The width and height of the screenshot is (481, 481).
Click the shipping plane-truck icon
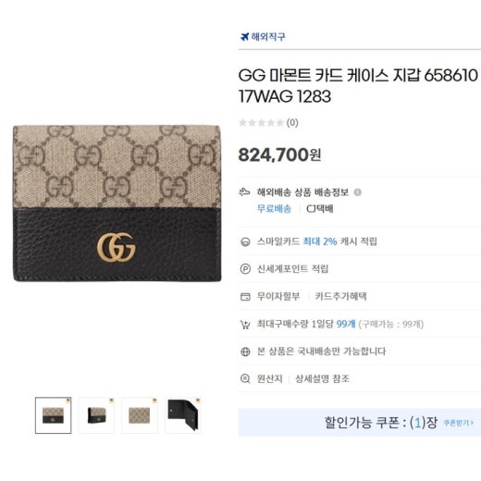tap(244, 192)
